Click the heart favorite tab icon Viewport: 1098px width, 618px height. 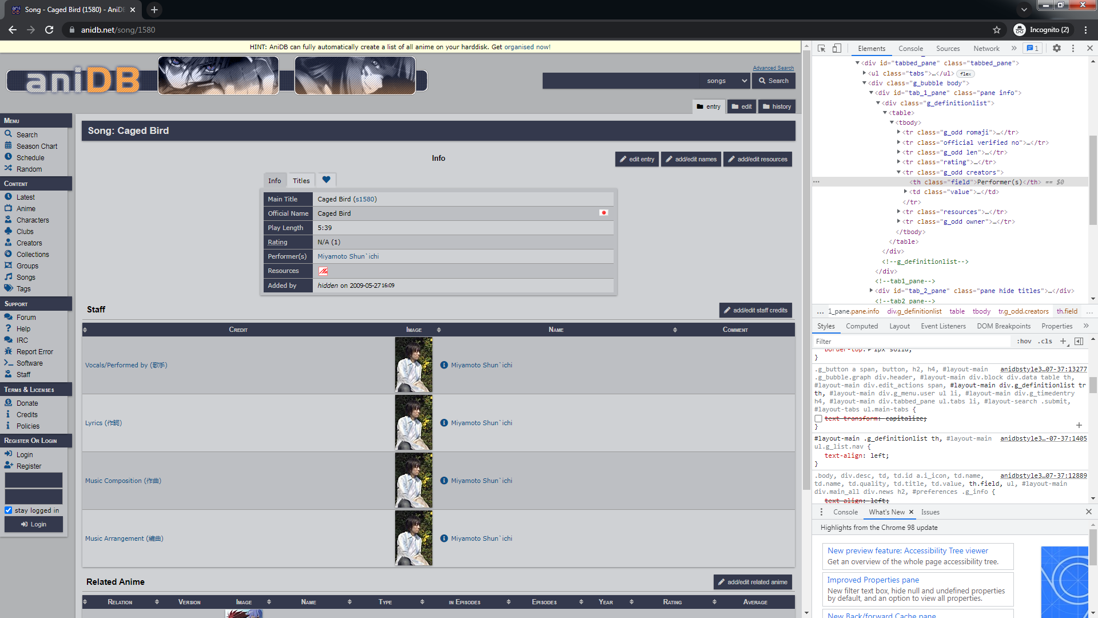coord(326,180)
